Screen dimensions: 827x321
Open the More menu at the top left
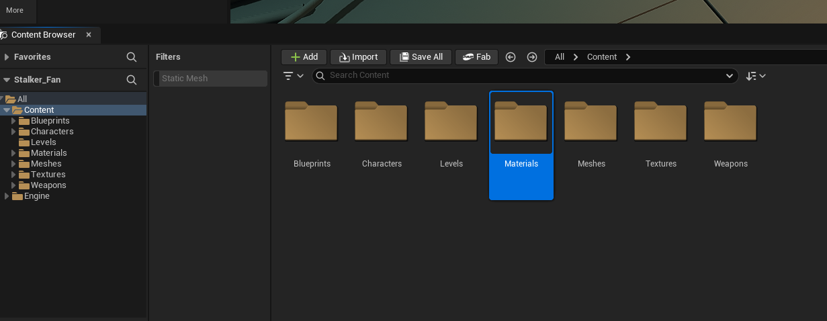(x=15, y=10)
